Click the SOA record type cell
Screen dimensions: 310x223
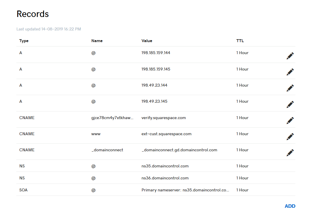[23, 190]
